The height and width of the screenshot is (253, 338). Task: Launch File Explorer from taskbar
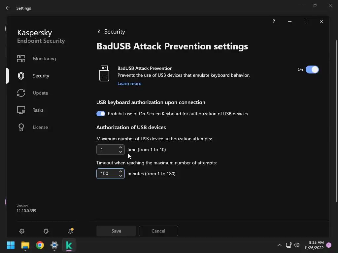pos(25,245)
